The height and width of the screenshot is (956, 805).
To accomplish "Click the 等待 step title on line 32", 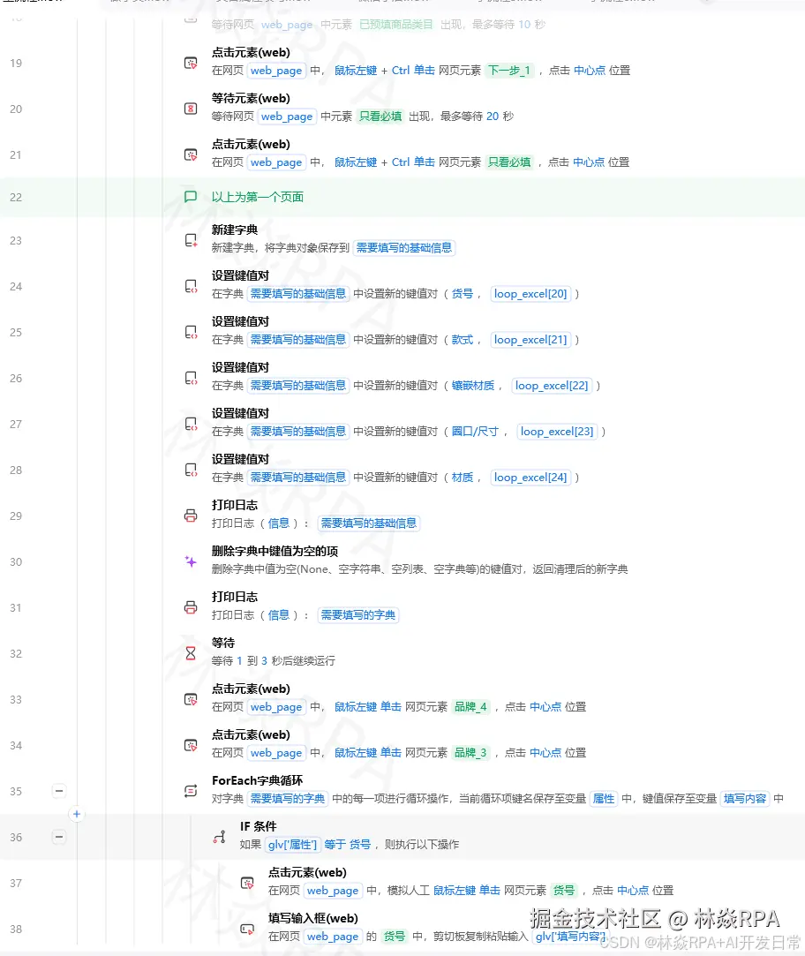I will coord(223,643).
